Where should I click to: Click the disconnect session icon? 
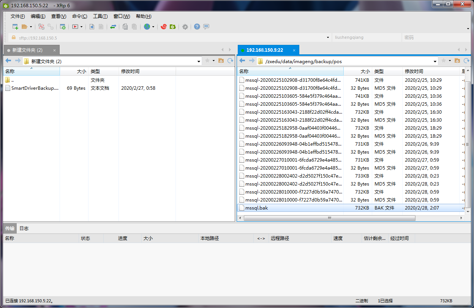[50, 27]
